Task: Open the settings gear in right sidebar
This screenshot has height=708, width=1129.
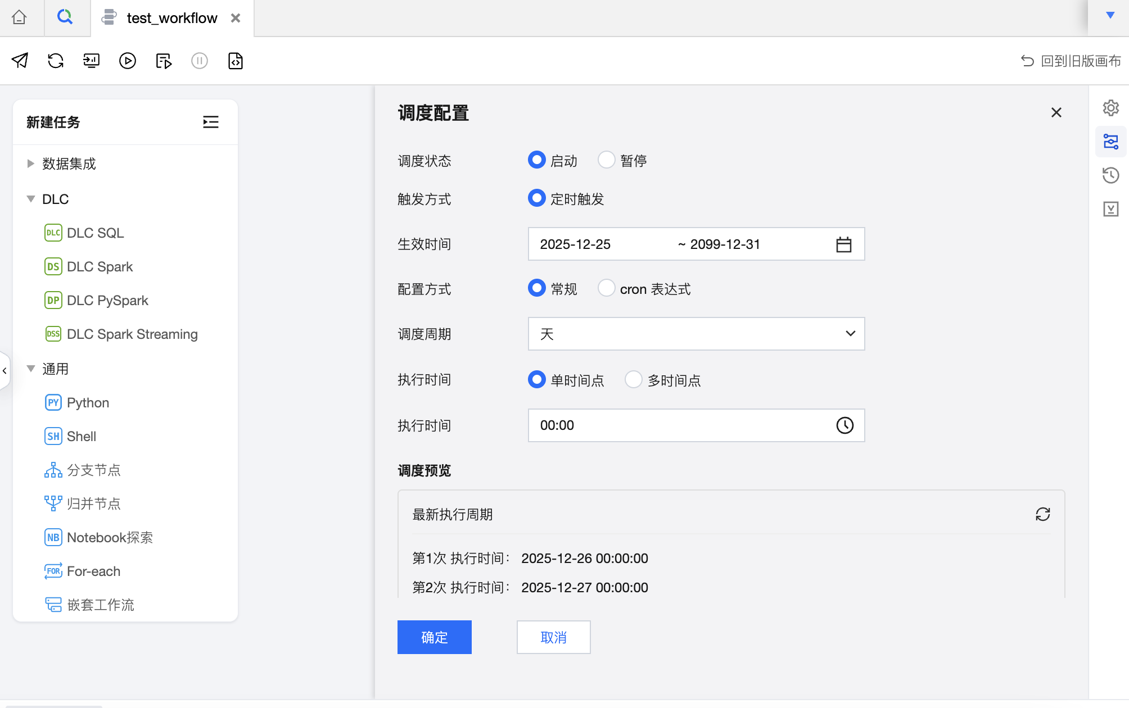Action: point(1110,108)
